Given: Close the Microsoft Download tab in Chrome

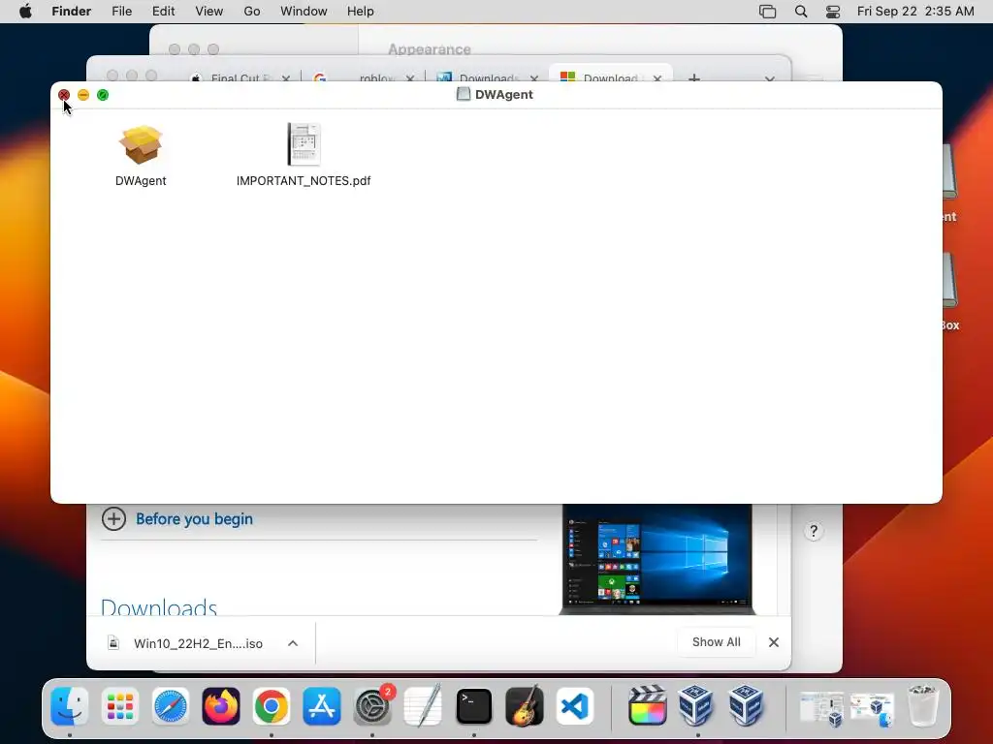Looking at the screenshot, I should [x=657, y=78].
